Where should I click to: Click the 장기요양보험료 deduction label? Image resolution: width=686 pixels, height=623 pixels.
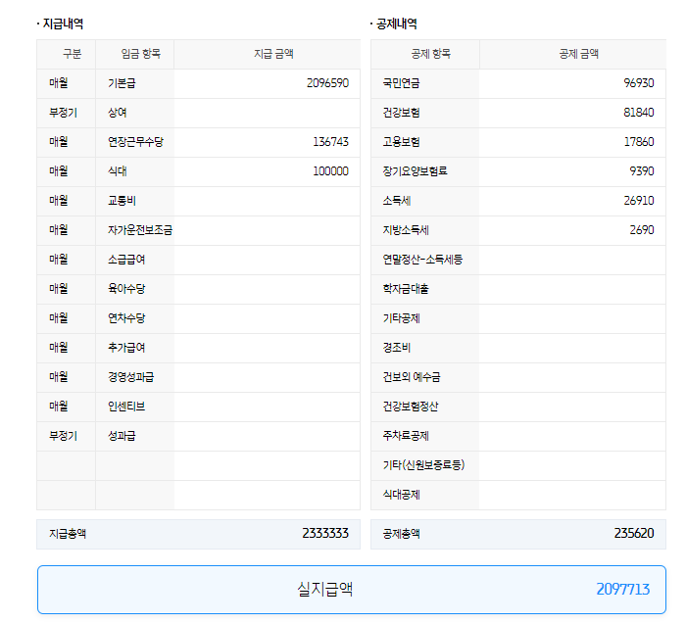click(415, 171)
